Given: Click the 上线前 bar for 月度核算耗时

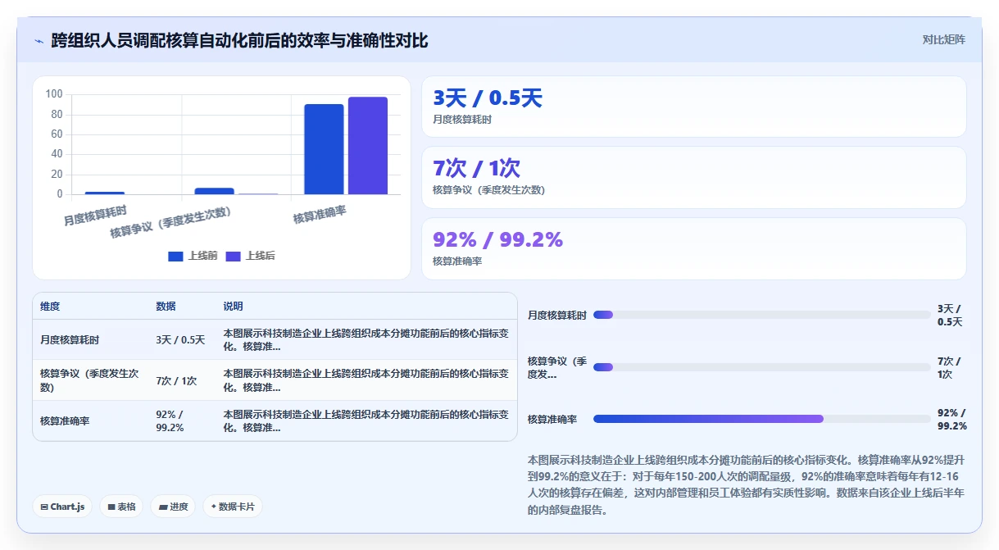Looking at the screenshot, I should pos(105,193).
